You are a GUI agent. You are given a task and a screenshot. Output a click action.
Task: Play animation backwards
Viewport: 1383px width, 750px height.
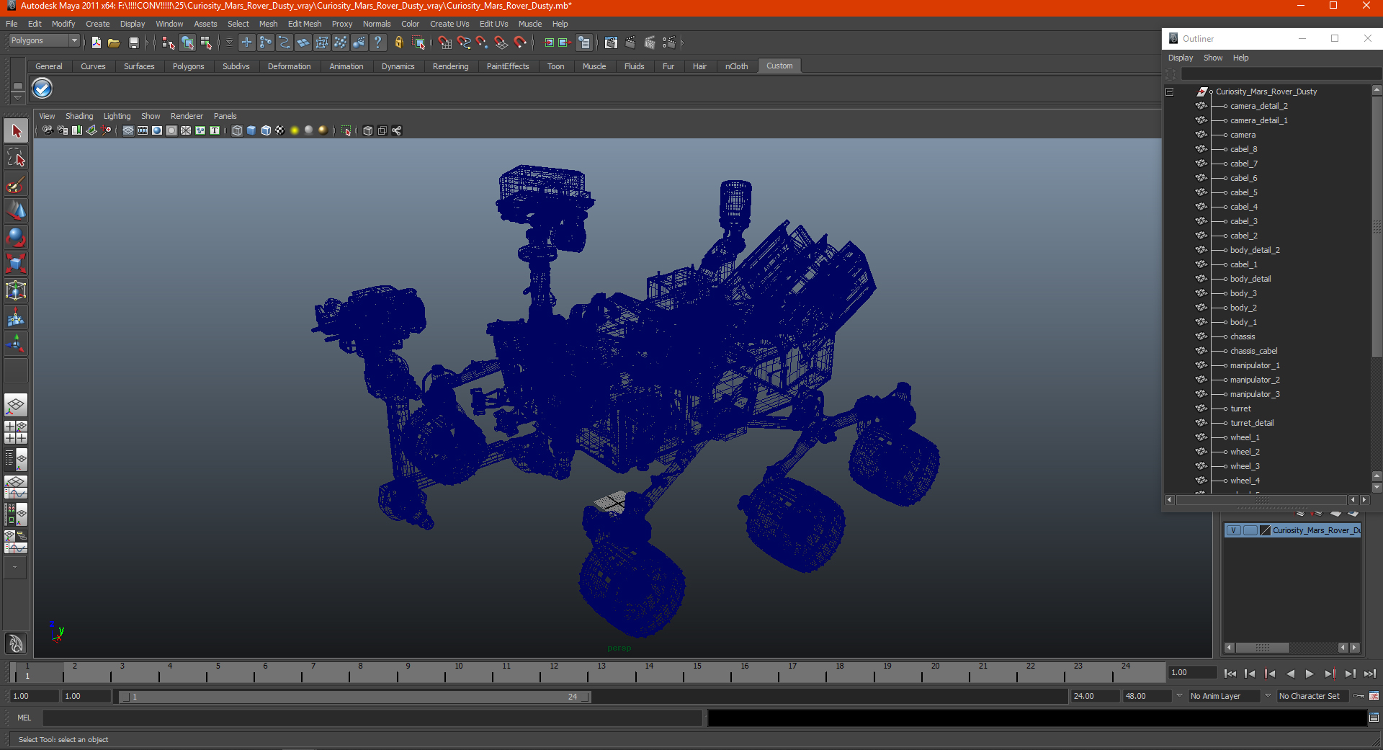click(1290, 674)
